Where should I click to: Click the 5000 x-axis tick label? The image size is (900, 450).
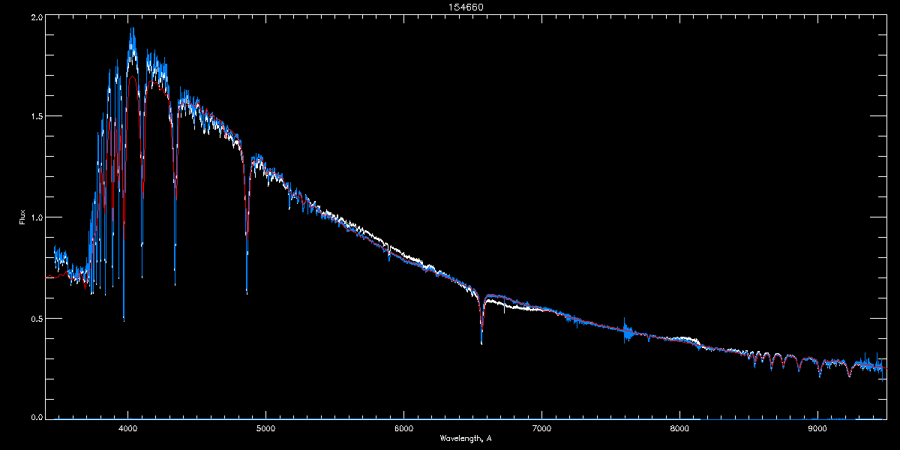[266, 429]
